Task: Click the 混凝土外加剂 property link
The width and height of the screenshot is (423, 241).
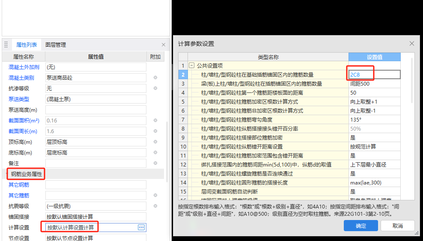Action: tap(24, 67)
